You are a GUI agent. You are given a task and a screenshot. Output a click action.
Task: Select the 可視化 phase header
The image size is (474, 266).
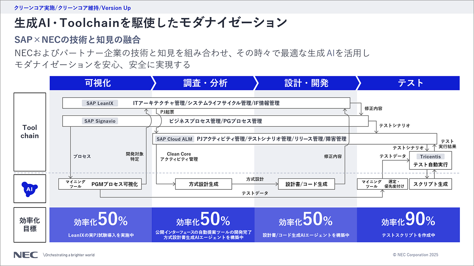tap(99, 83)
